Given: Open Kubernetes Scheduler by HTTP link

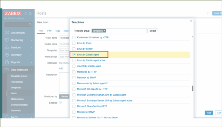Looking at the screenshot, I should pyautogui.click(x=93, y=38).
